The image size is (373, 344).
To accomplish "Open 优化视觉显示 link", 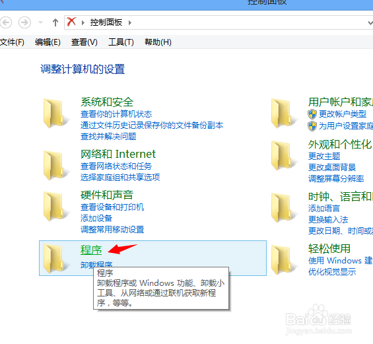I will (332, 271).
